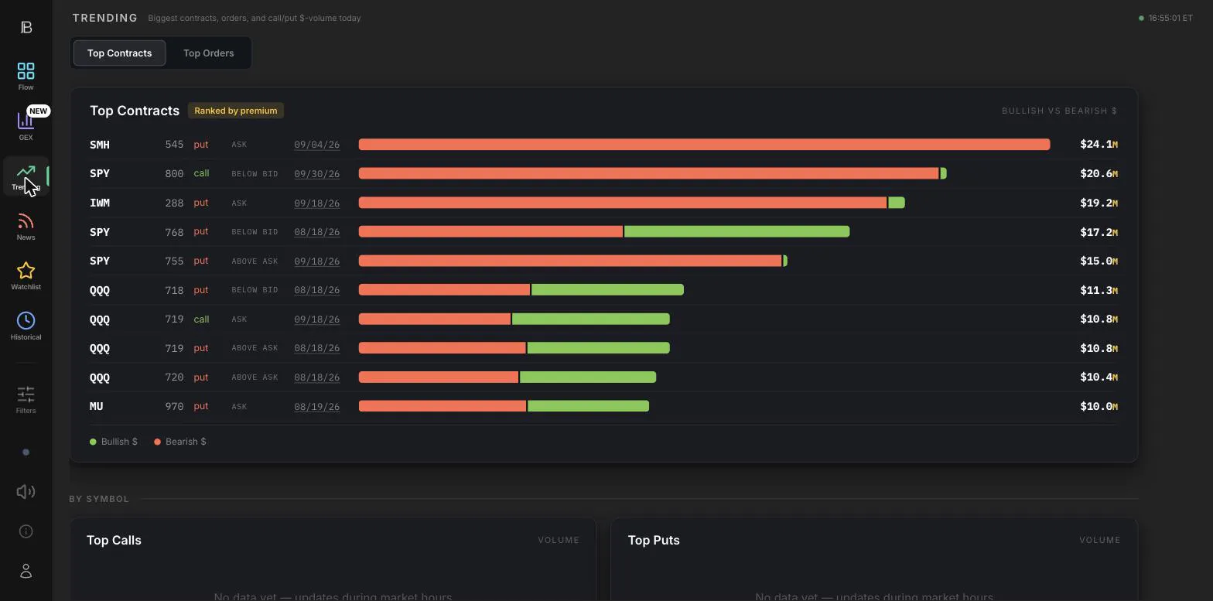Click the $10.4M premium value
Viewport: 1213px width, 601px height.
point(1099,377)
